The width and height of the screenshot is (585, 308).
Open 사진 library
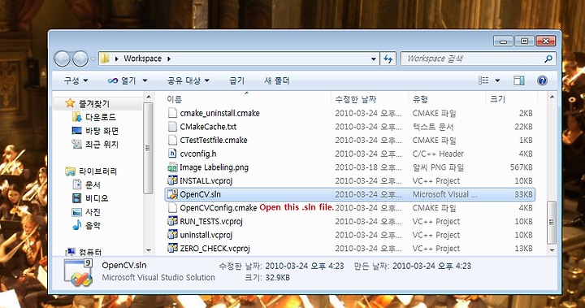click(x=93, y=211)
